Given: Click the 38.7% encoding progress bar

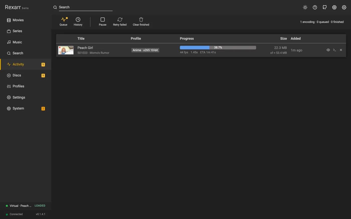Looking at the screenshot, I should click(x=218, y=48).
